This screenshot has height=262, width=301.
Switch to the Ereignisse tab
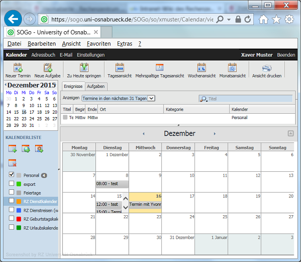click(73, 86)
